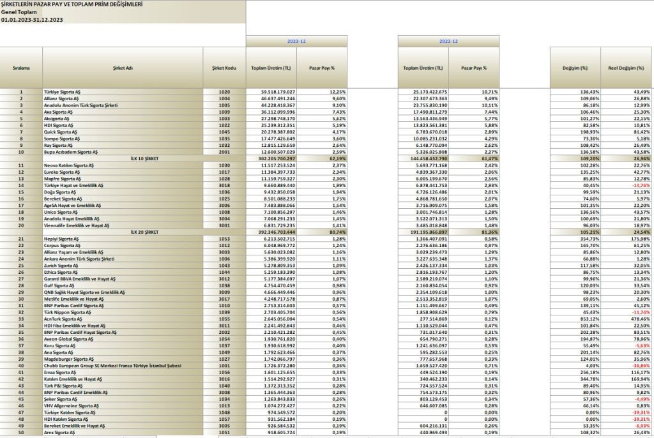Select Bupa Acıbadem Sigorta AŞ
Viewport: 654px width, 438px height.
pyautogui.click(x=70, y=152)
